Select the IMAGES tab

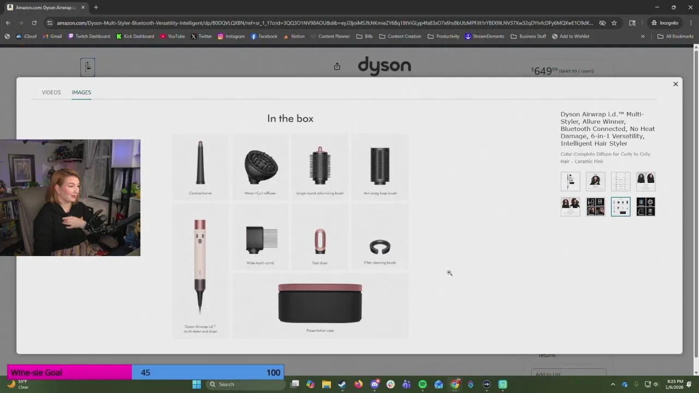click(x=81, y=92)
